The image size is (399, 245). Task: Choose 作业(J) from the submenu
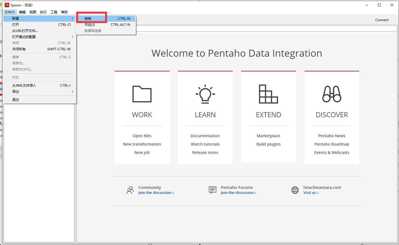[x=105, y=24]
